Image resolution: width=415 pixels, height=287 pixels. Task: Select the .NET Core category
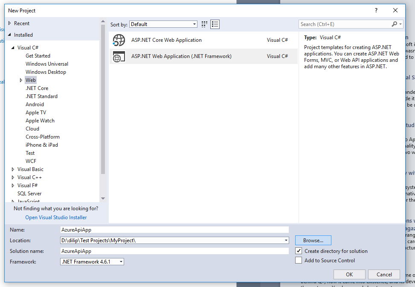pyautogui.click(x=37, y=88)
